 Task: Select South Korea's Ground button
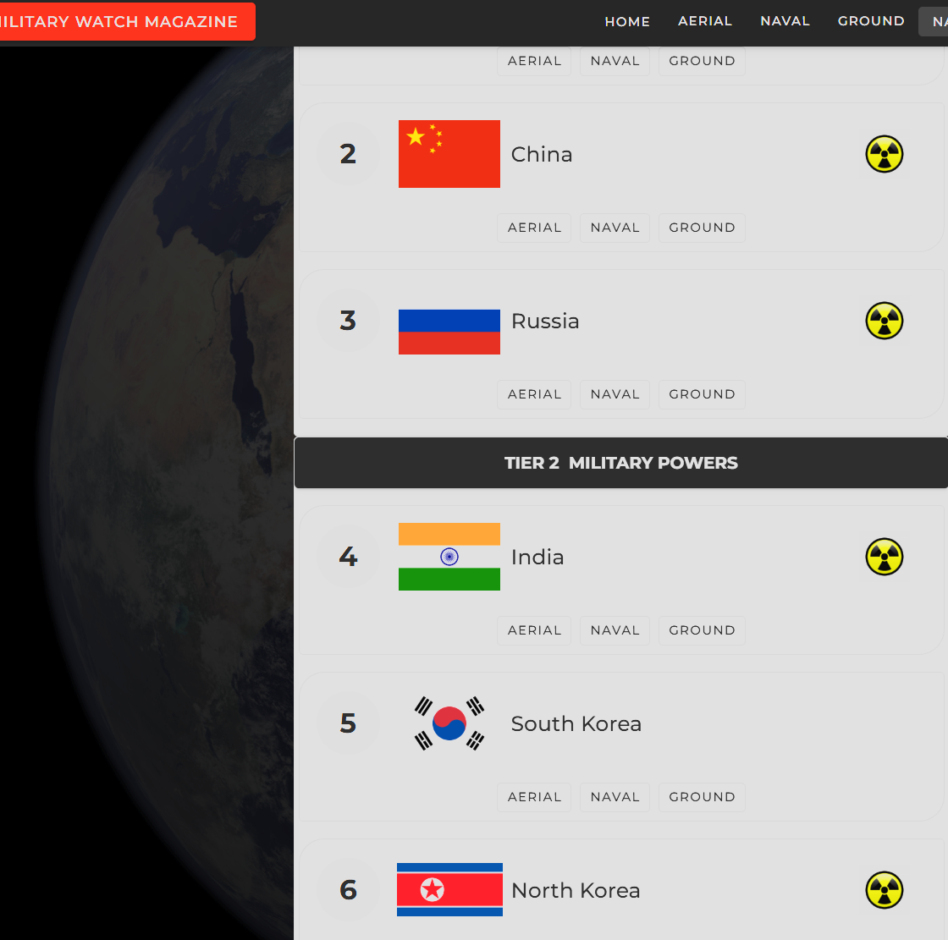702,797
